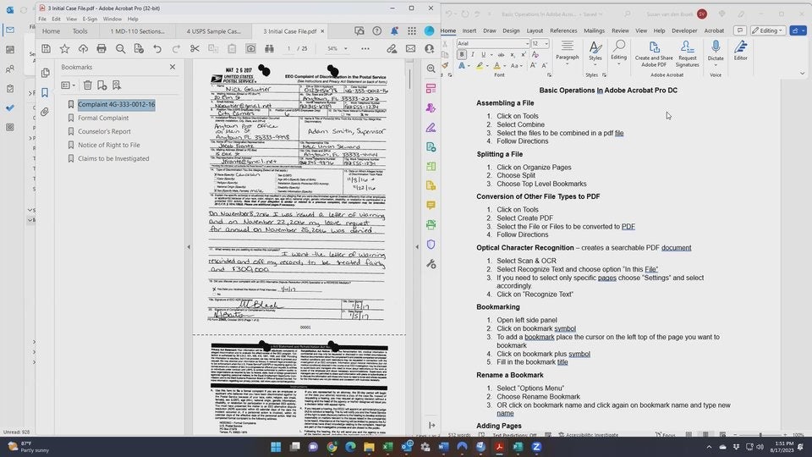Image resolution: width=812 pixels, height=457 pixels.
Task: Print the PDF from Acrobat's toolbar
Action: pyautogui.click(x=101, y=49)
